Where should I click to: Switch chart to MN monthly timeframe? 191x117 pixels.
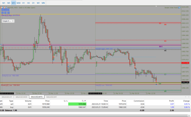coord(43,3)
